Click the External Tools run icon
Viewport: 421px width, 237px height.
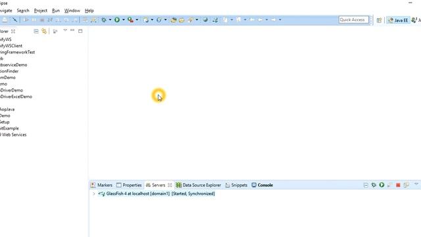(x=130, y=20)
